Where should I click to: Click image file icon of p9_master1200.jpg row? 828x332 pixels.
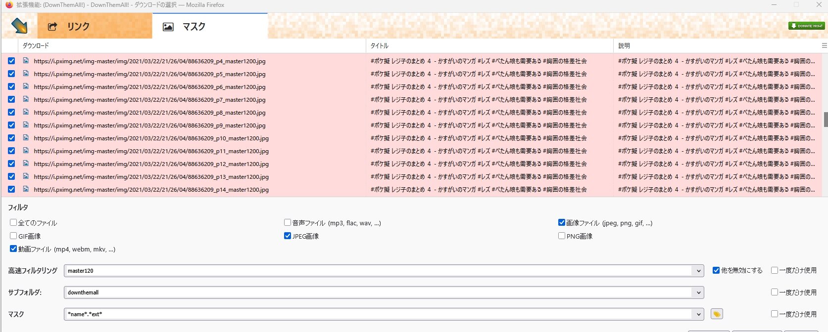(26, 124)
